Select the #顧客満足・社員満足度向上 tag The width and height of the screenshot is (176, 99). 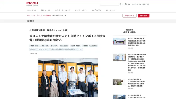click(90, 46)
